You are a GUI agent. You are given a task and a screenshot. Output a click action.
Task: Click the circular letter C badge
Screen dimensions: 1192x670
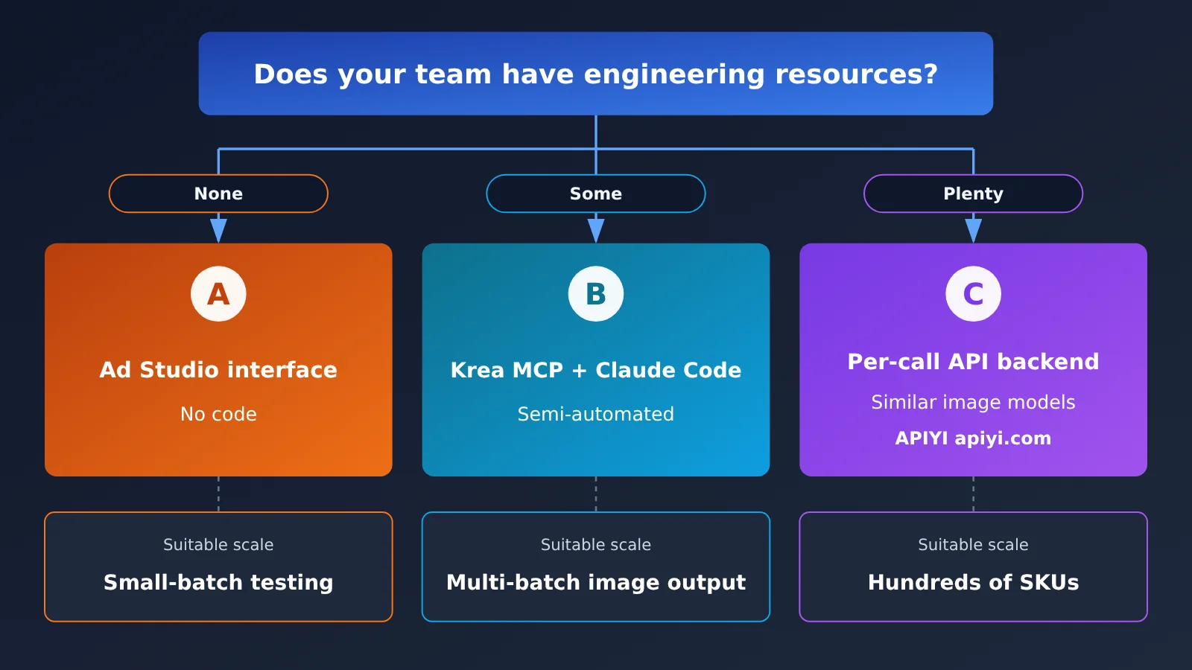[973, 294]
